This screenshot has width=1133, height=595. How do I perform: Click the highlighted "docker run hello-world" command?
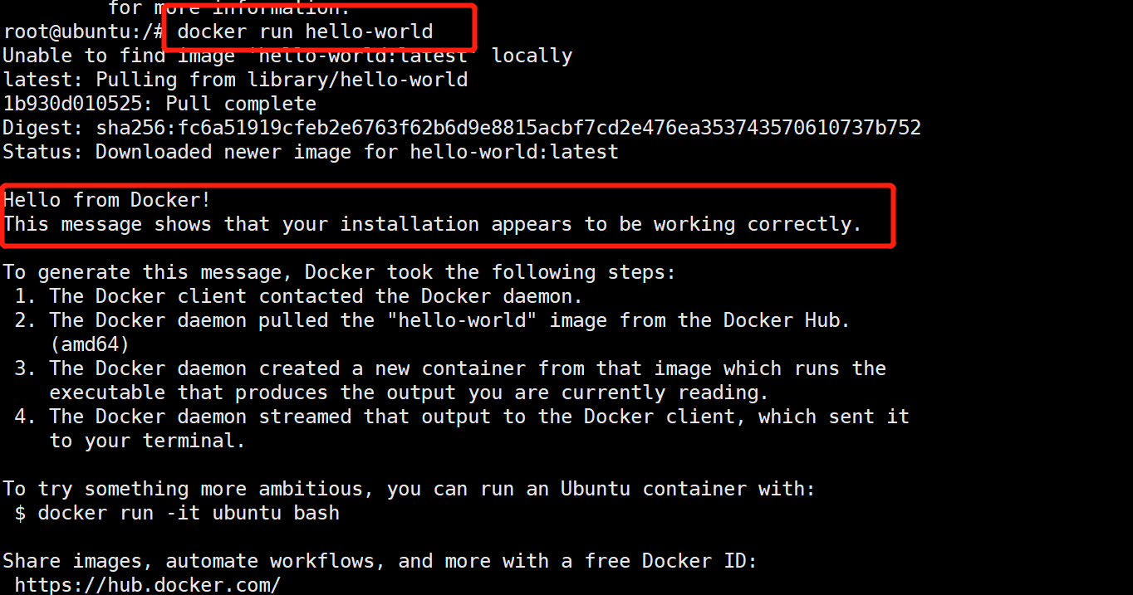(305, 32)
